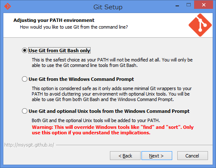This screenshot has height=168, width=216.
Task: Click the Git icon in title bar
Action: [x=8, y=6]
